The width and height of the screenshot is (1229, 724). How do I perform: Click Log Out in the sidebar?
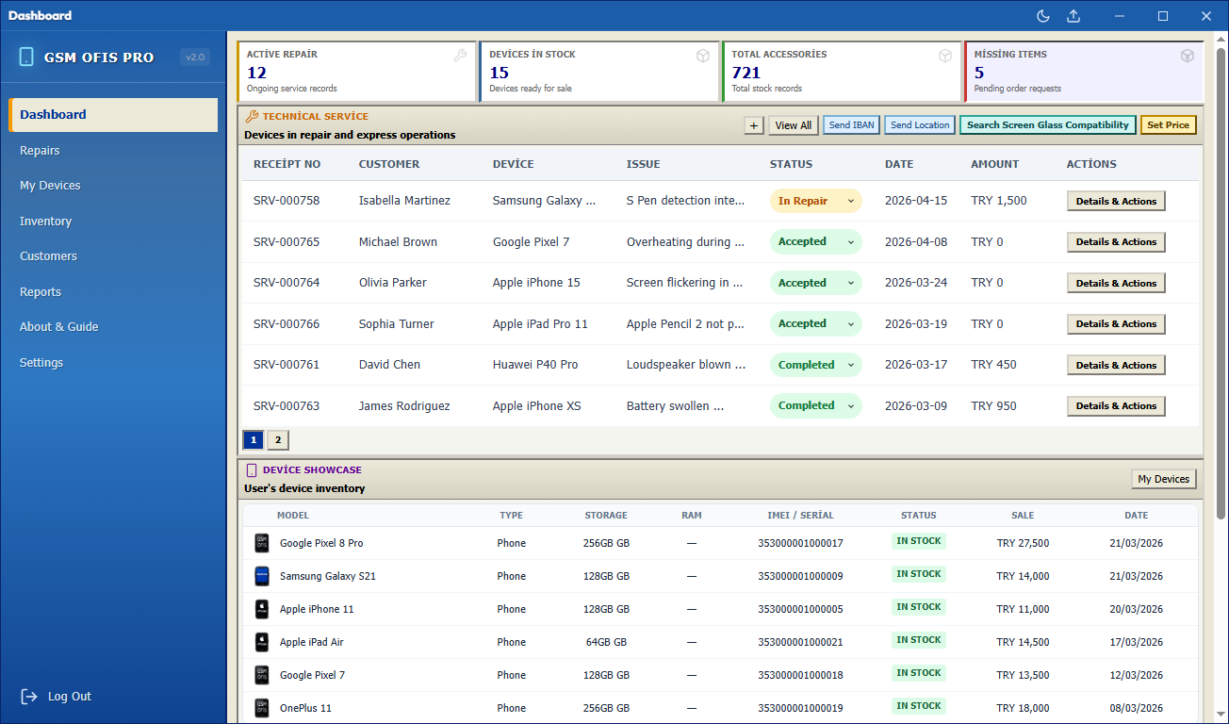point(57,697)
